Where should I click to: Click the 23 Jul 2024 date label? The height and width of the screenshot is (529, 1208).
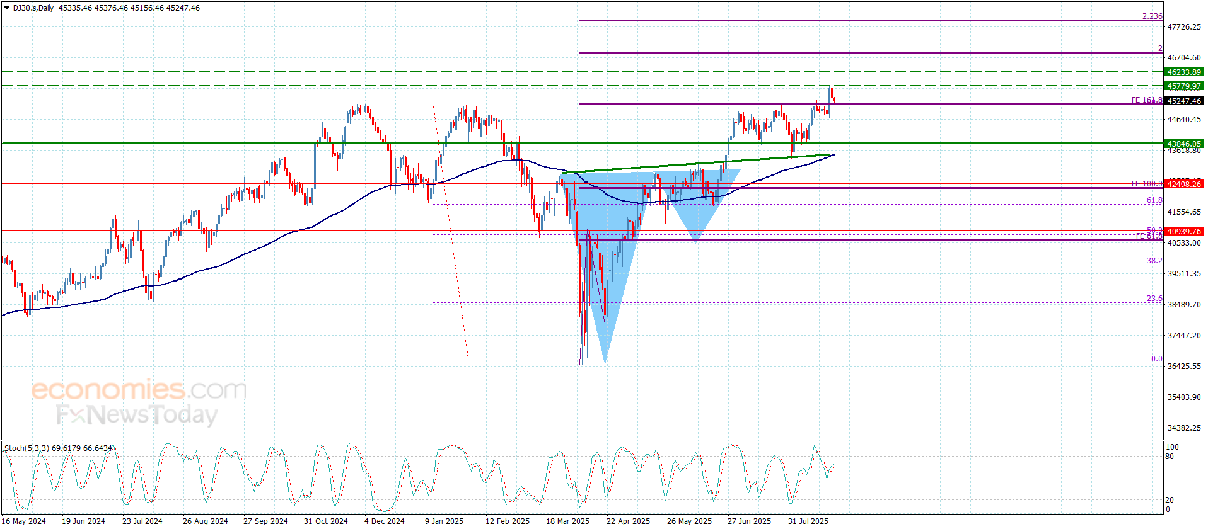click(x=142, y=521)
